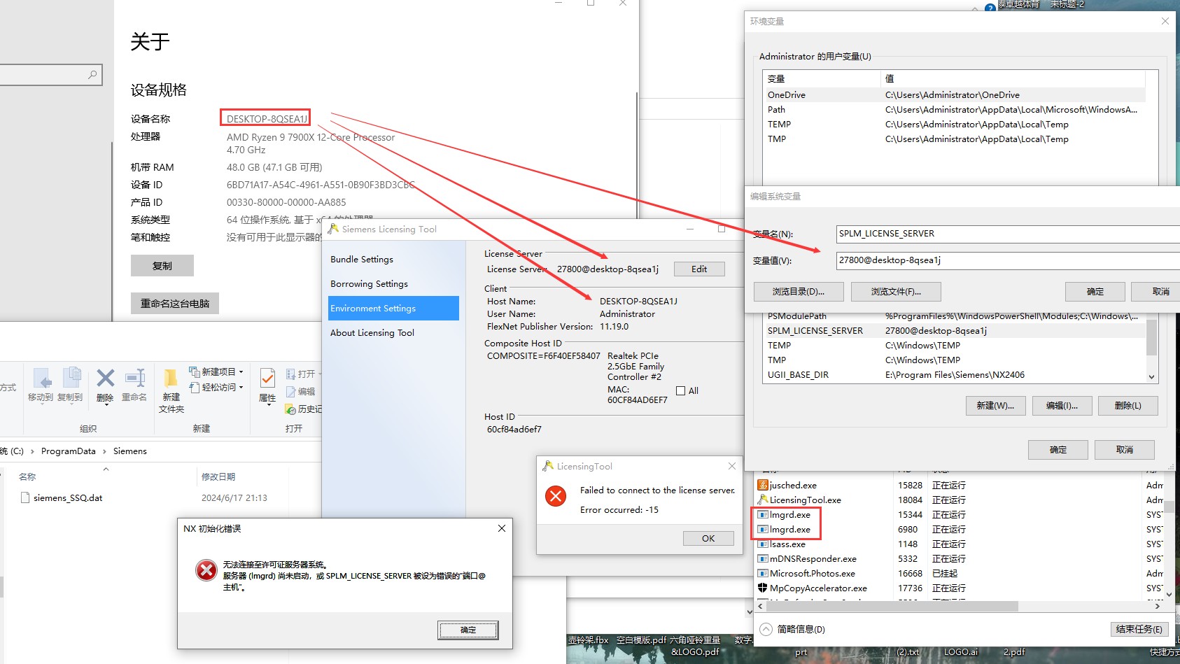This screenshot has height=664, width=1180.
Task: Click the variable name field SPLM_LICENSE_SERVER
Action: tap(1008, 234)
